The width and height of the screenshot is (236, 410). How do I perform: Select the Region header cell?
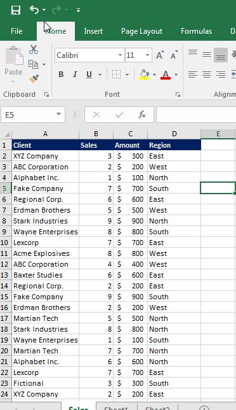(174, 145)
